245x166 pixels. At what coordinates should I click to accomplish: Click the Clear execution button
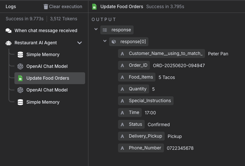[x=63, y=7]
